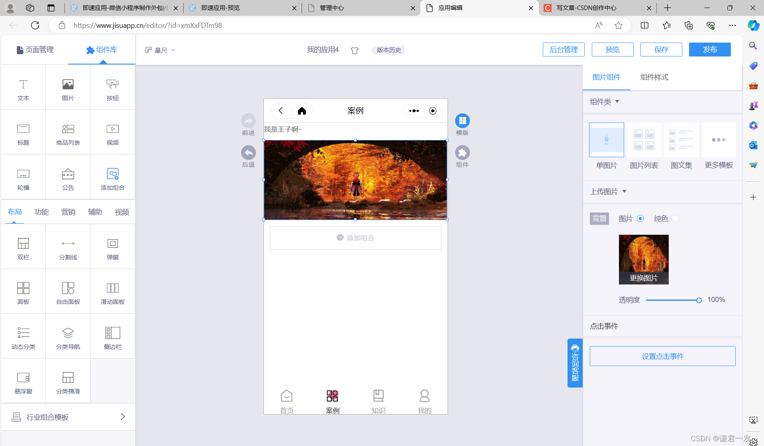Click 添加组合 placeholder in phone canvas

pos(355,238)
